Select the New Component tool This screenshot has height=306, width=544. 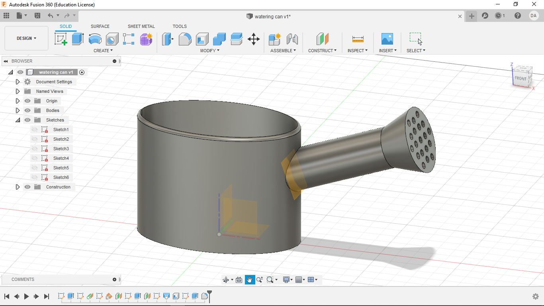click(275, 39)
